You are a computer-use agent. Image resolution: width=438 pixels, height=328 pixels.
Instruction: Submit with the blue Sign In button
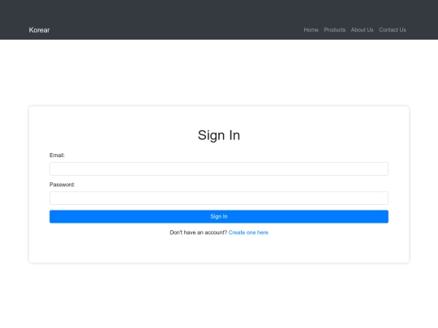coord(219,216)
